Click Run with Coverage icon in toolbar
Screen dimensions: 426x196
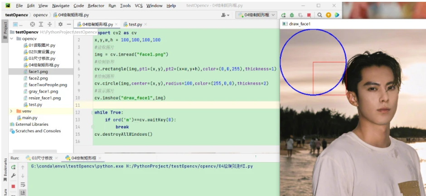point(300,15)
